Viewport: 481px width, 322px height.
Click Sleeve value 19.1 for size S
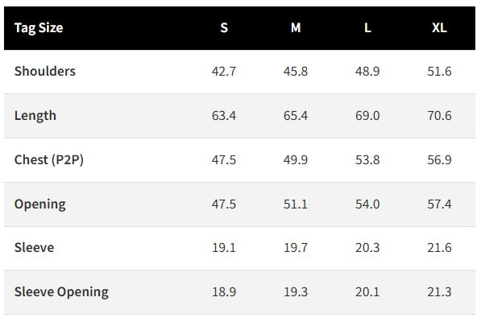click(x=224, y=248)
